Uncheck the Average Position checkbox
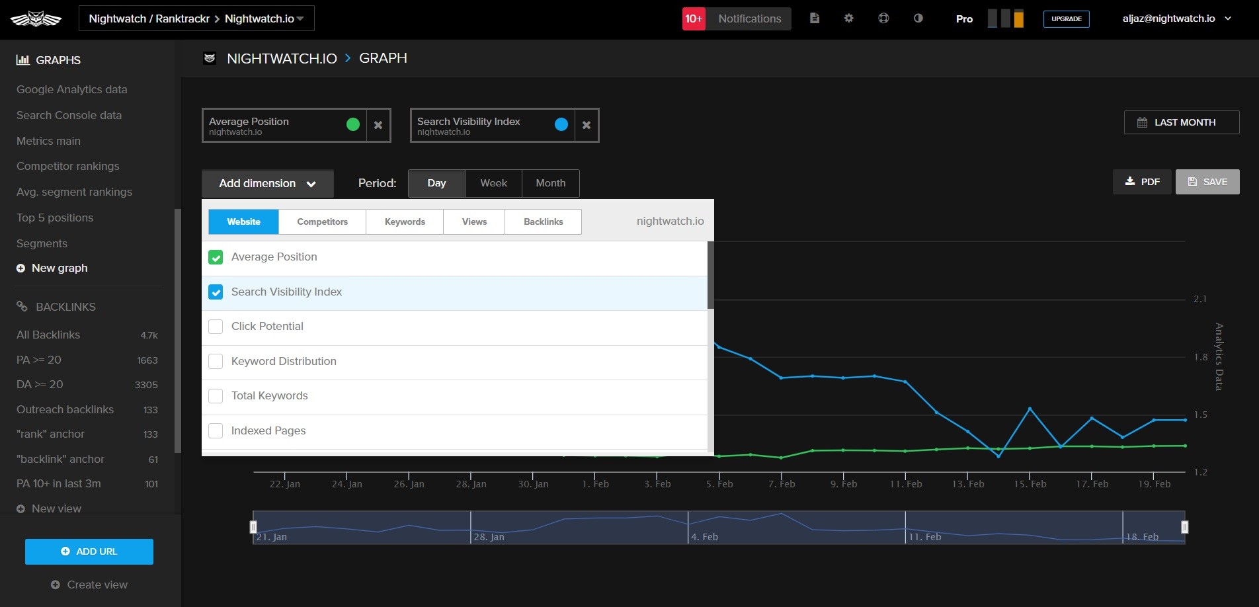The width and height of the screenshot is (1259, 607). tap(216, 257)
